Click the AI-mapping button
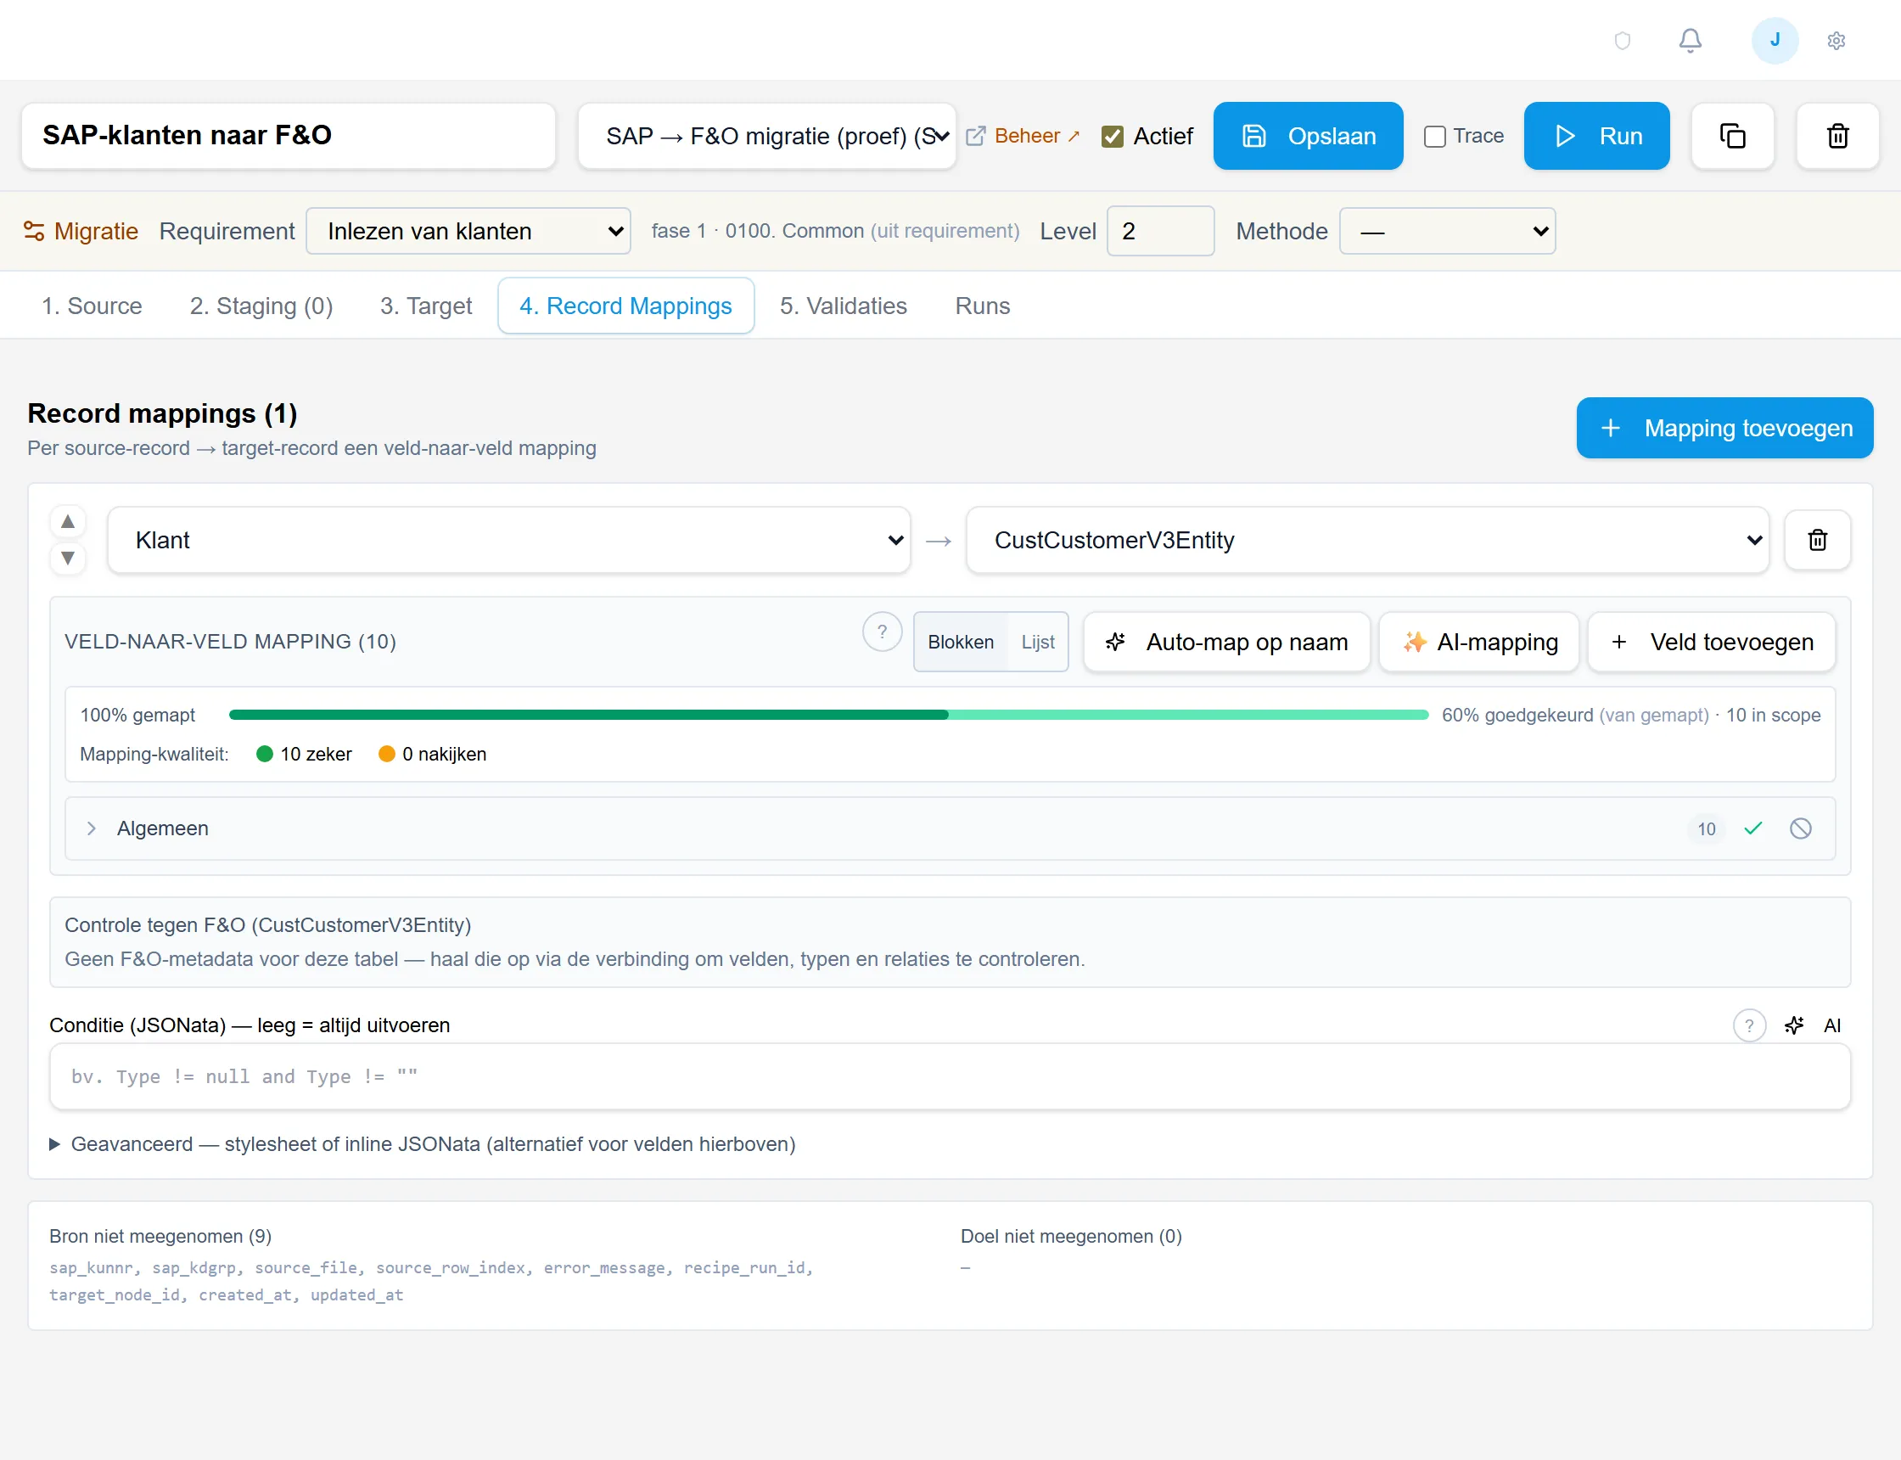The width and height of the screenshot is (1901, 1460). (1478, 643)
